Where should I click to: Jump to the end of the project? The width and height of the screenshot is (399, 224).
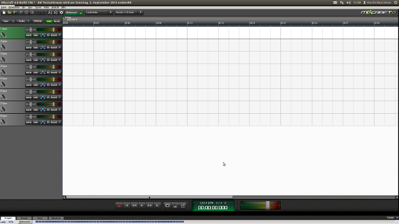(157, 205)
